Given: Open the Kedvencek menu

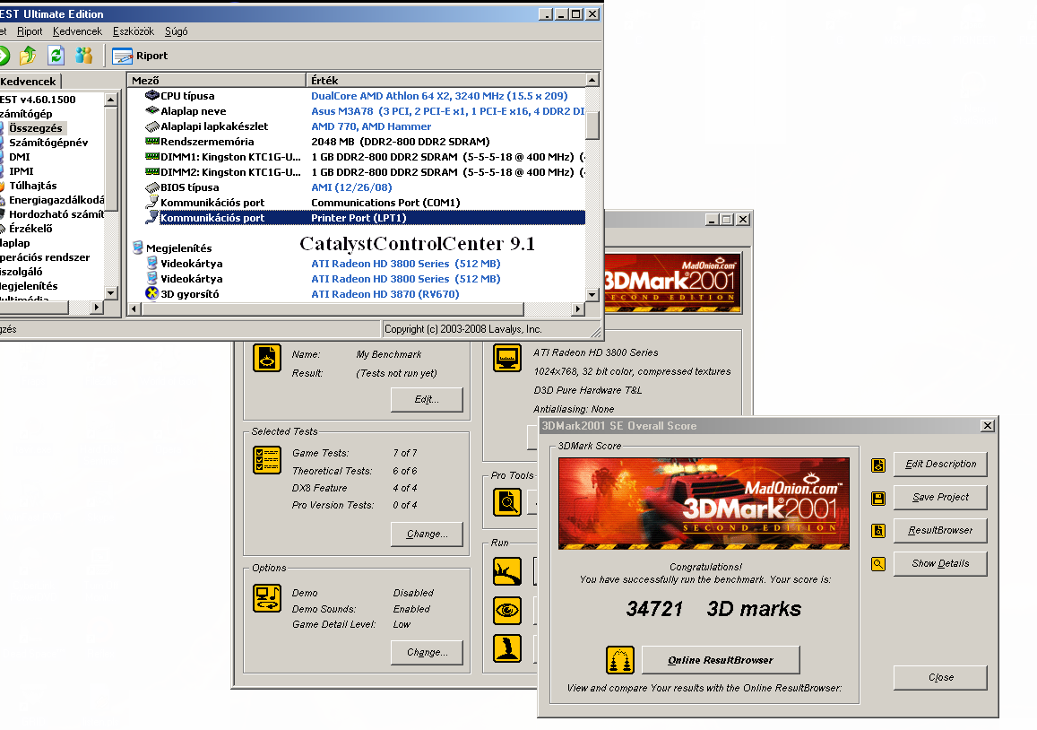Looking at the screenshot, I should coord(77,31).
